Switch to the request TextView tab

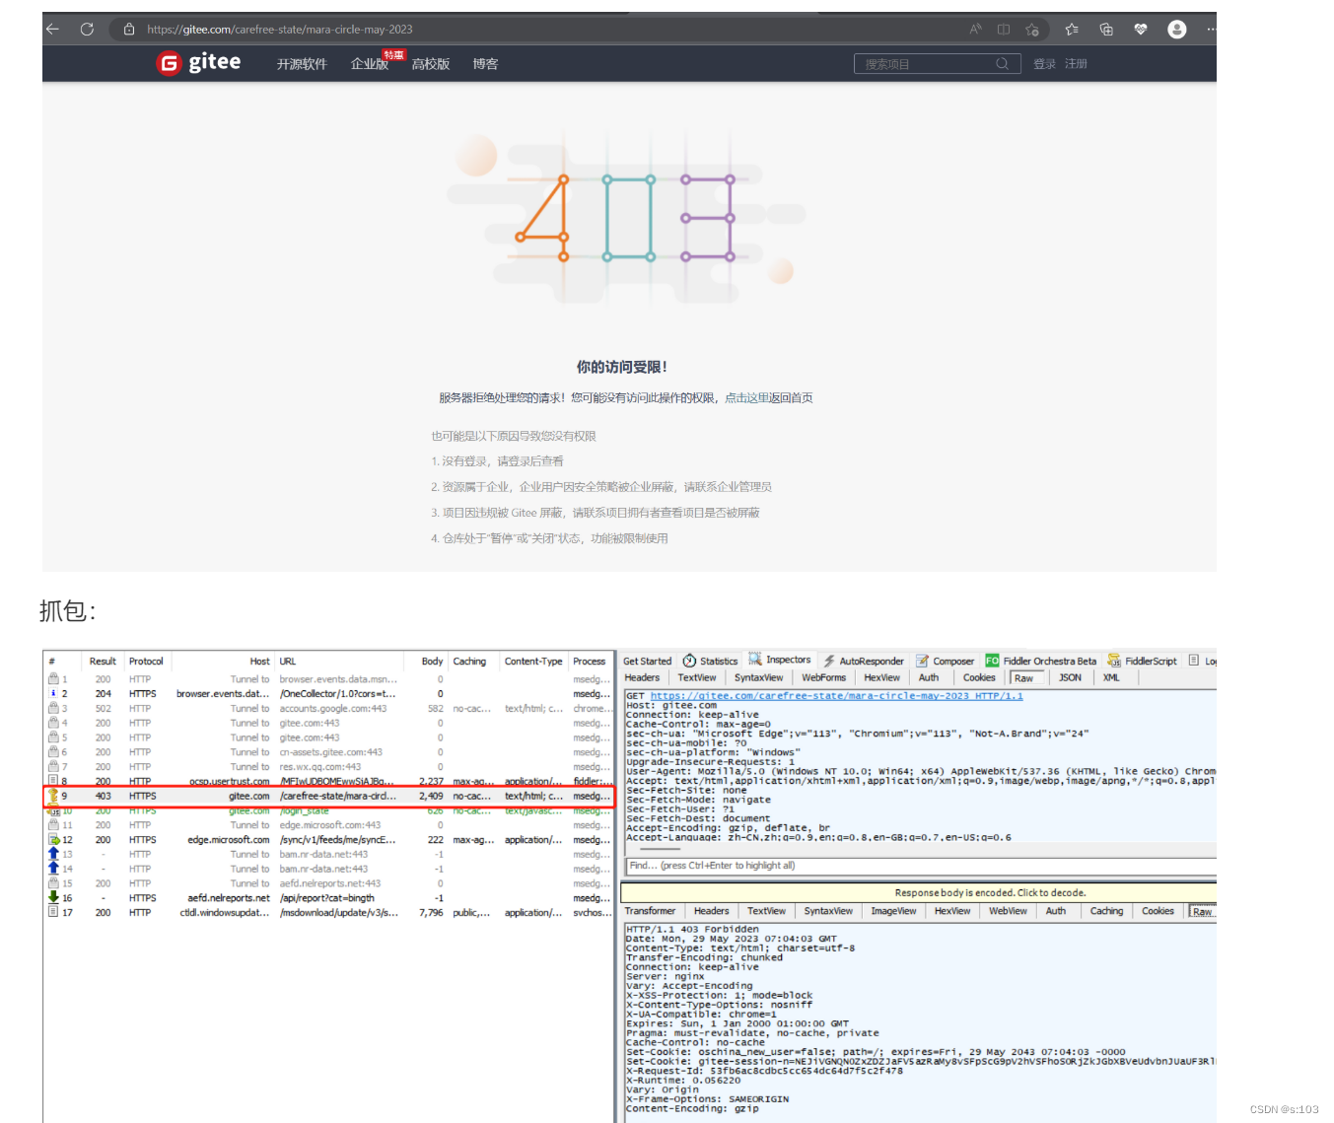[x=697, y=677]
